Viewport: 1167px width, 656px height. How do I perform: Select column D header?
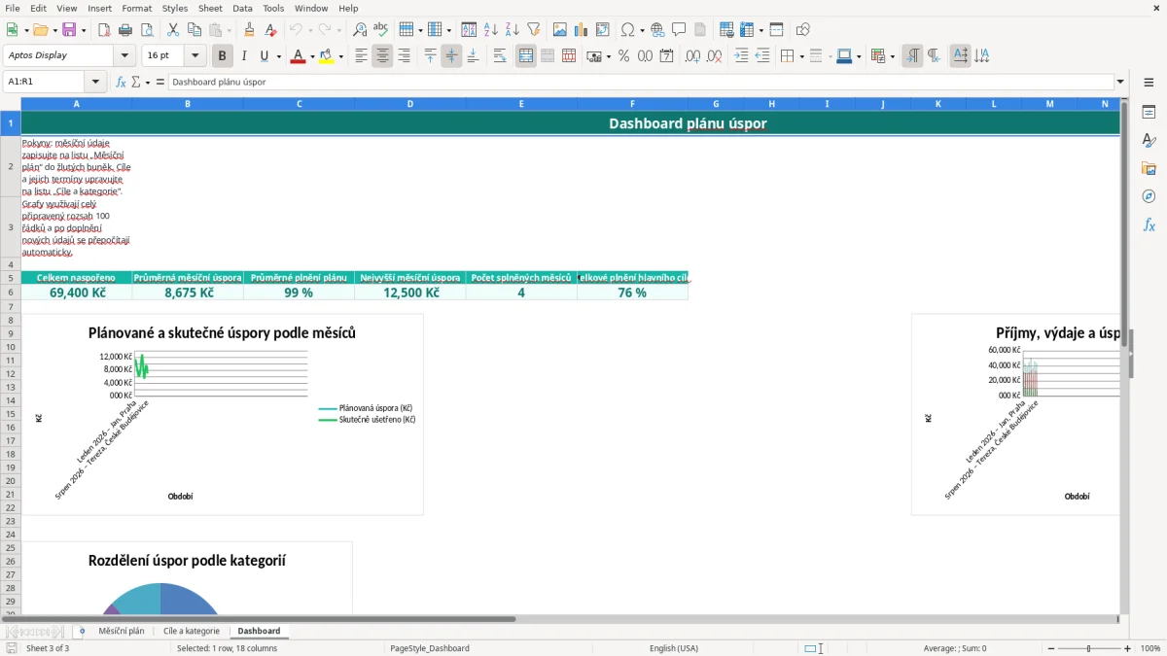pos(409,104)
